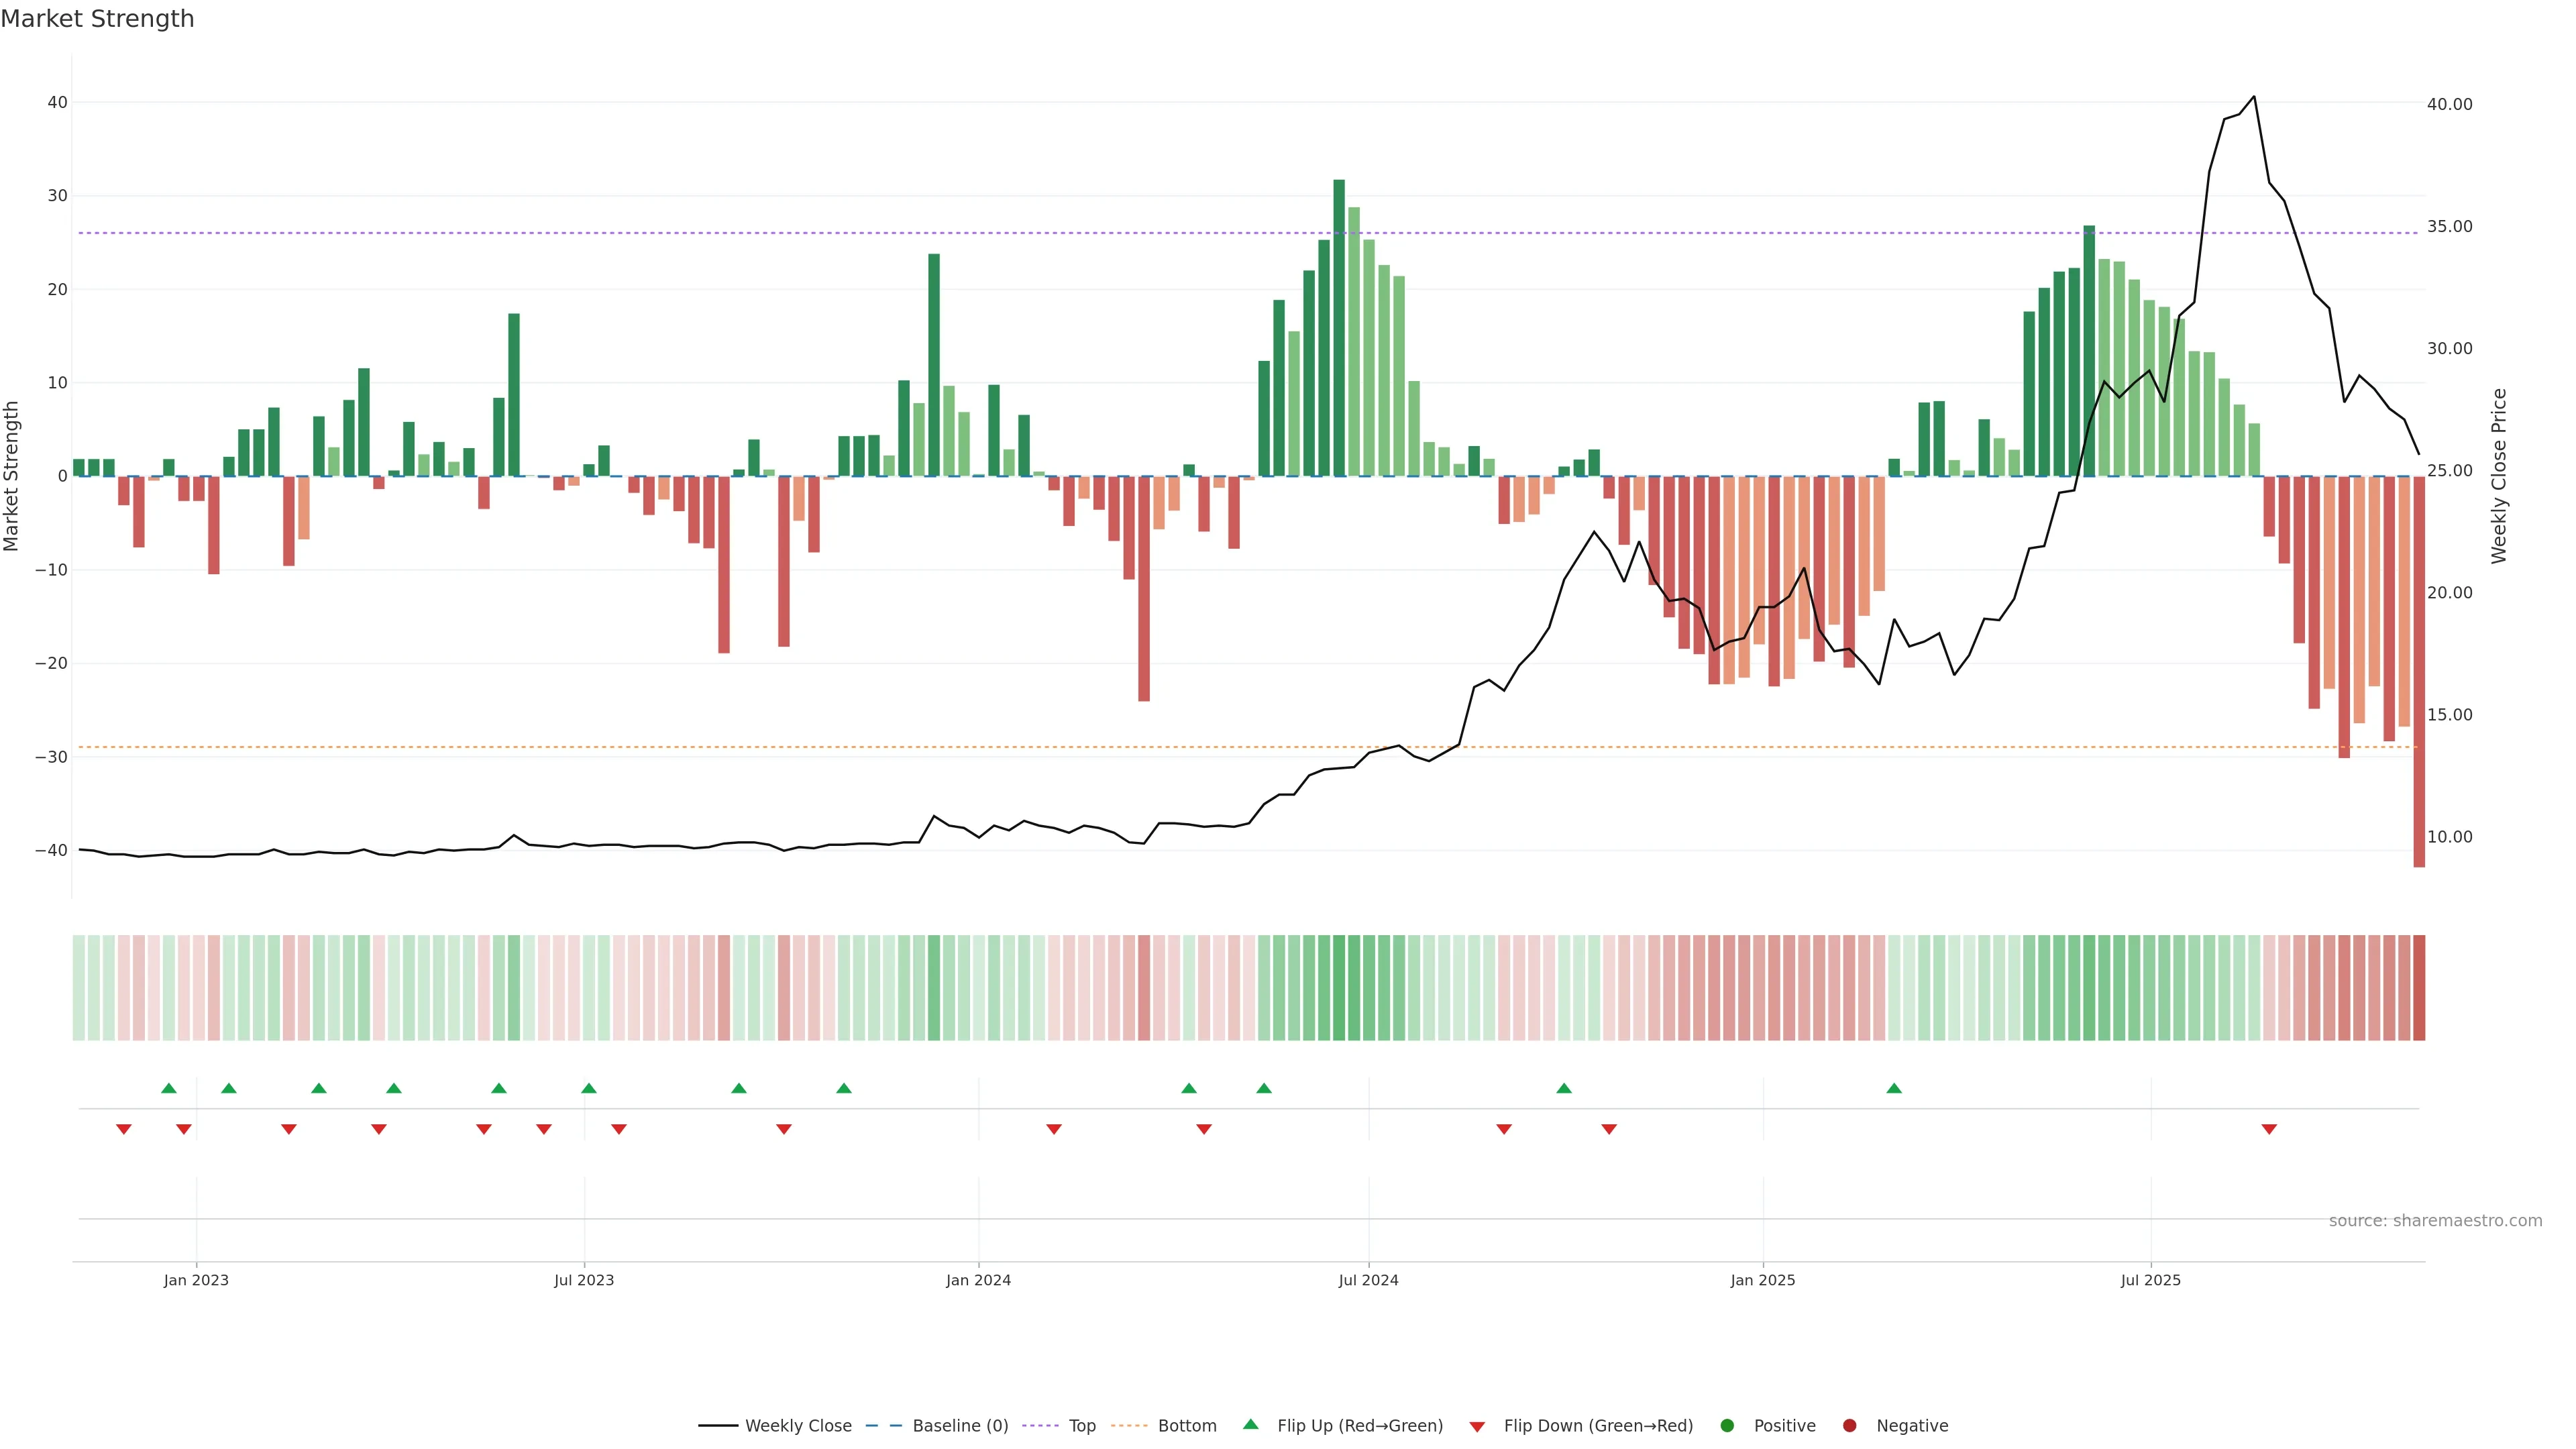This screenshot has height=1449, width=2576.
Task: Click the Flip Up (Red→Green) legend label
Action: click(x=1359, y=1425)
